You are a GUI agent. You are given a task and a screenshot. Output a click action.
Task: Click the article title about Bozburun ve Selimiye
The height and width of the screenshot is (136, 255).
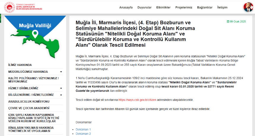pyautogui.click(x=135, y=34)
